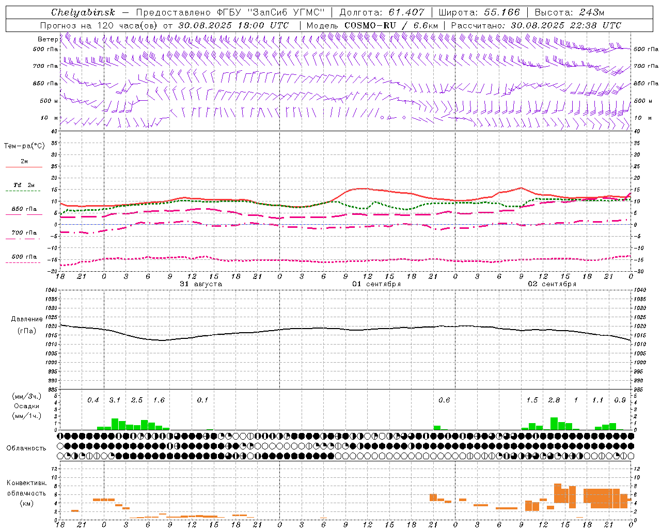Click the 3.1 precipitation total value
Viewport: 661px width, 529px height.
[x=115, y=400]
